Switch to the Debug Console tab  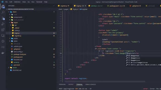(x=91, y=84)
